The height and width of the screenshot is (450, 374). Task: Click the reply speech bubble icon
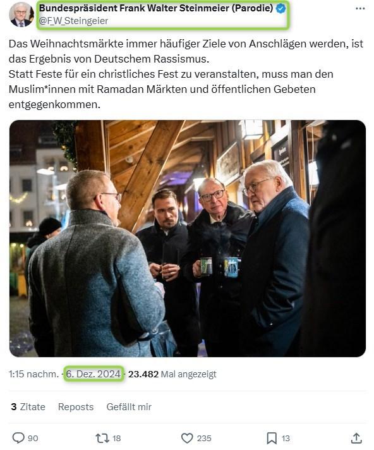click(x=18, y=438)
